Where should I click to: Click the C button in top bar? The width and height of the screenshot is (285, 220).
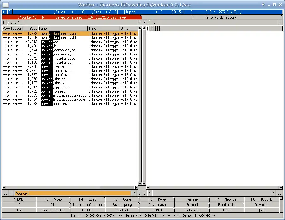[9, 12]
